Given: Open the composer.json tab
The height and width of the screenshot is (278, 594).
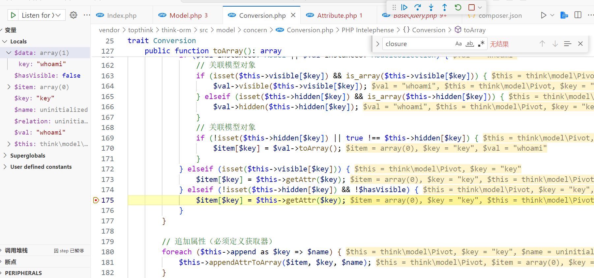Looking at the screenshot, I should tap(500, 15).
